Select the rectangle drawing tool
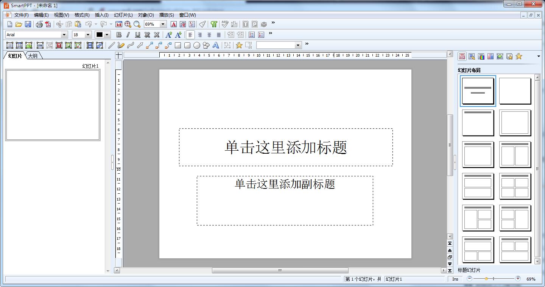Screen dimensions: 545x287 [x=177, y=45]
